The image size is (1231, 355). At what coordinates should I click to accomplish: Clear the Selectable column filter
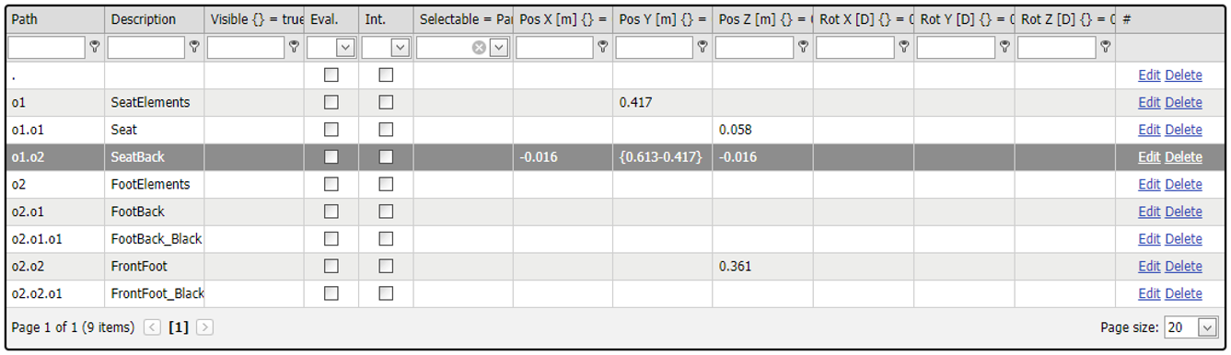pyautogui.click(x=479, y=48)
